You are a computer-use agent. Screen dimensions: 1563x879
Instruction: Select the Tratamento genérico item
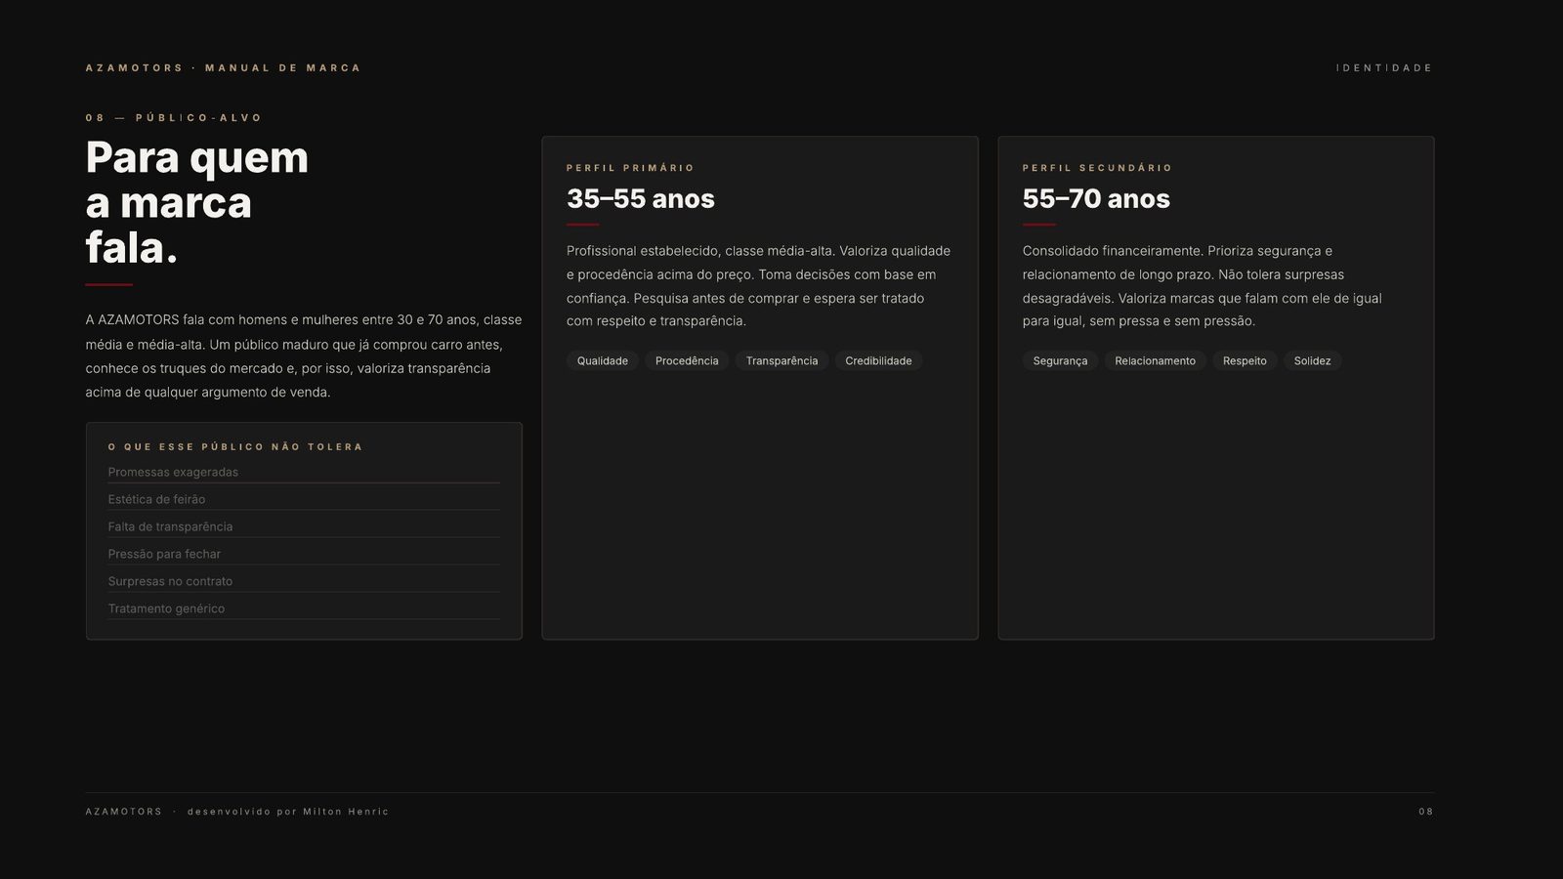tap(304, 608)
